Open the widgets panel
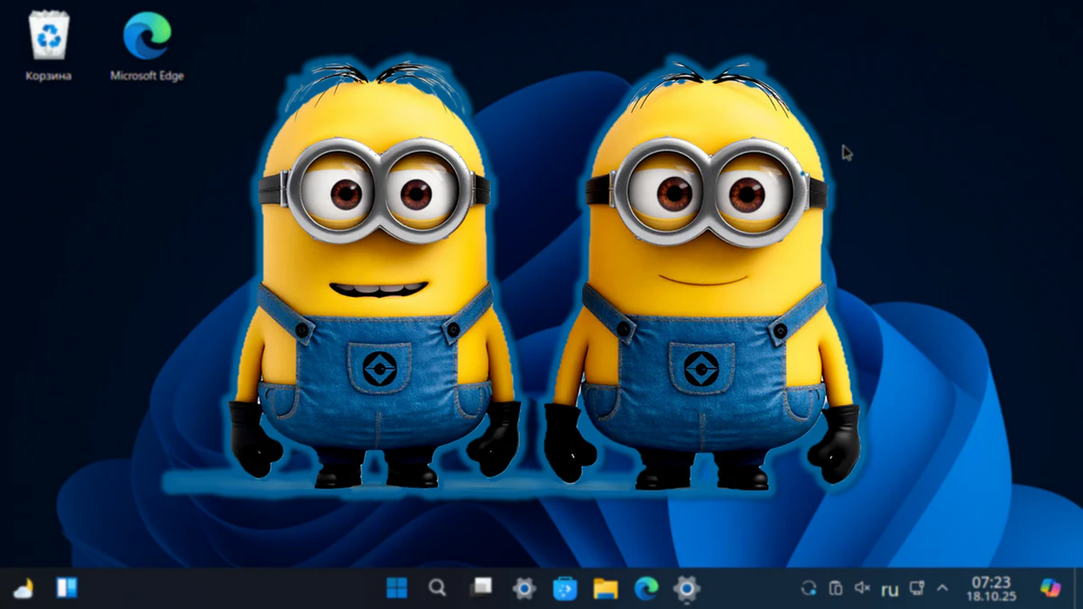Screen dimensions: 1083x609 [68, 588]
